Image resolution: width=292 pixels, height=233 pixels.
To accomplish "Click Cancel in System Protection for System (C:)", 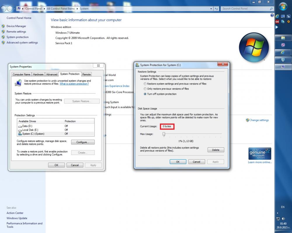I will click(x=197, y=162).
